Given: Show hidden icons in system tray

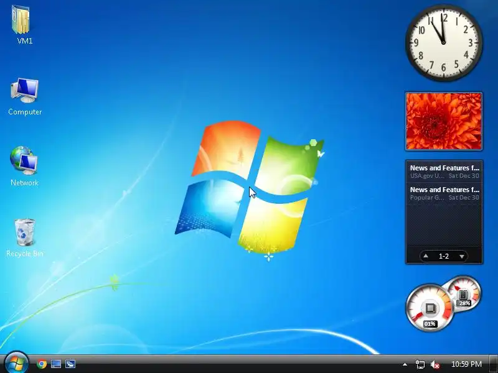Looking at the screenshot, I should (x=405, y=364).
